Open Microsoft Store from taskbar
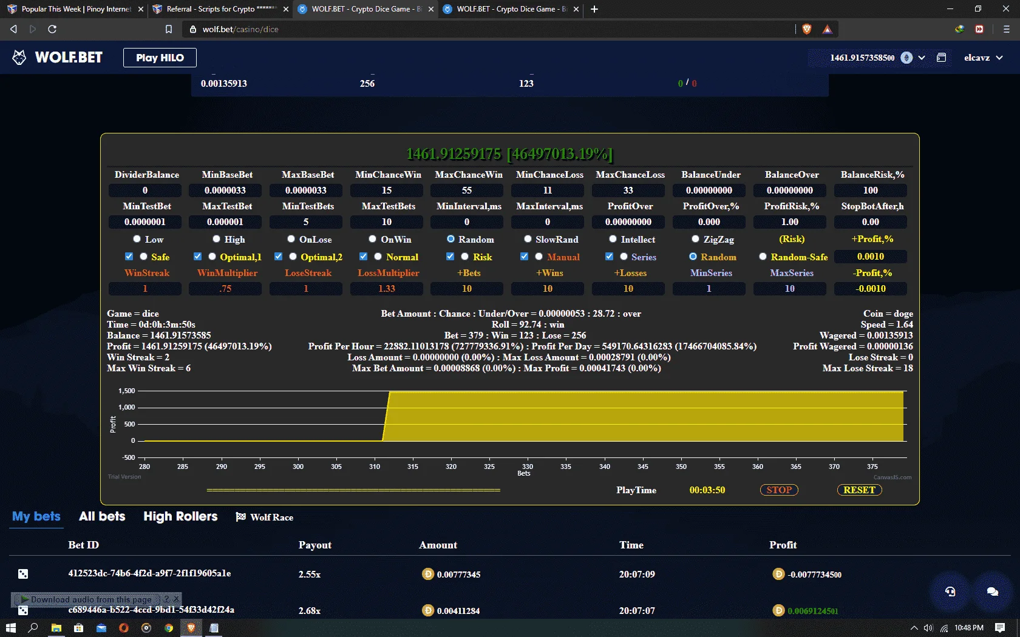This screenshot has width=1020, height=637. 78,628
